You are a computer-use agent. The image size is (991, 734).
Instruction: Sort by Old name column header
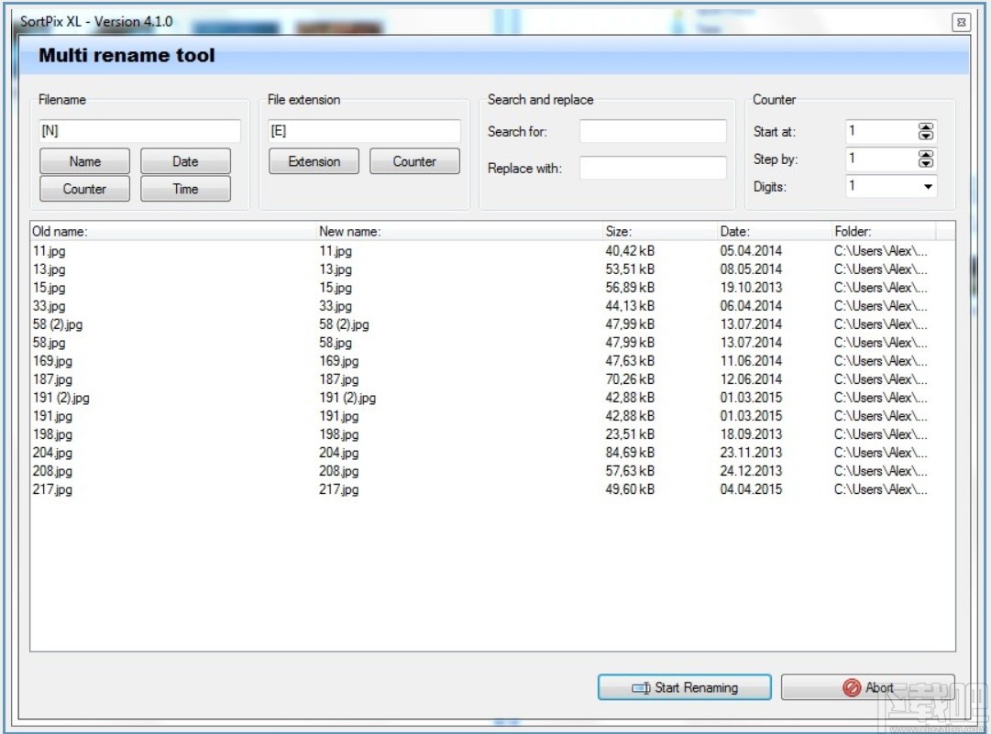point(173,231)
